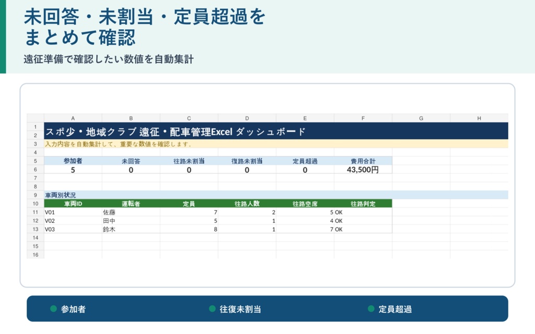Click the 費用合計 header cell
Viewport: 535px width, 334px height.
click(363, 161)
